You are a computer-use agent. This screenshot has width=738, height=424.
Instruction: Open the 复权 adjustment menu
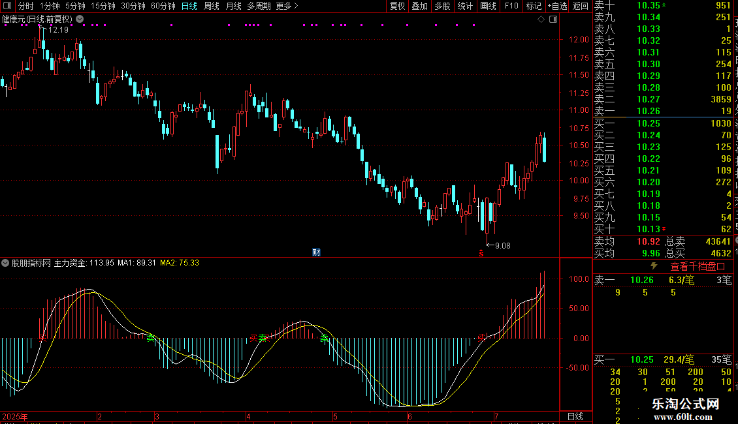397,6
